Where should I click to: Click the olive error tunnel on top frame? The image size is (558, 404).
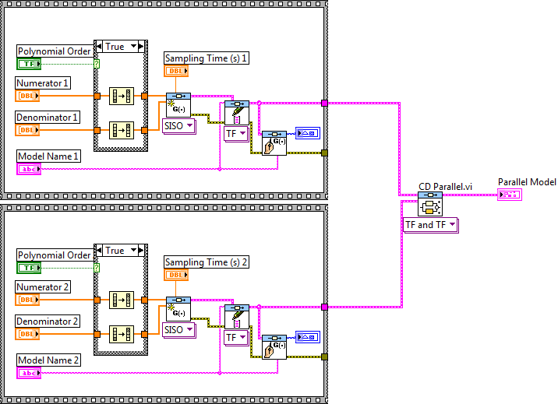pyautogui.click(x=324, y=153)
